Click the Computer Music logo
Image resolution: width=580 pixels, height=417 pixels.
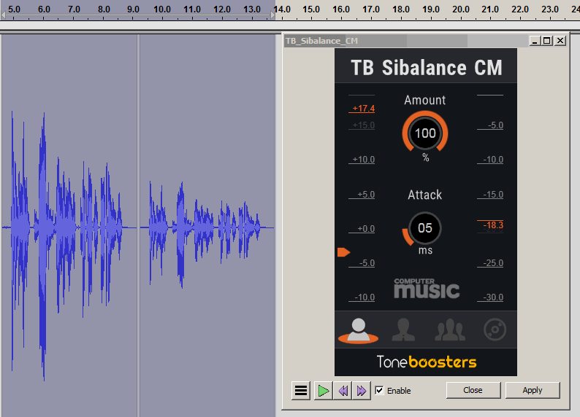pyautogui.click(x=427, y=288)
